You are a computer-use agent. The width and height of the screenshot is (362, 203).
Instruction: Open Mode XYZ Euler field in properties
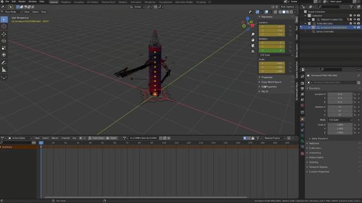click(x=340, y=120)
